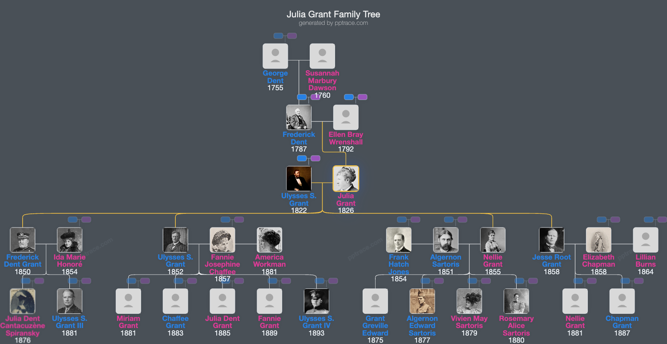This screenshot has height=344, width=667.
Task: Click the purple pill icon above Ellen Bray Wrenshall
Action: coord(362,97)
